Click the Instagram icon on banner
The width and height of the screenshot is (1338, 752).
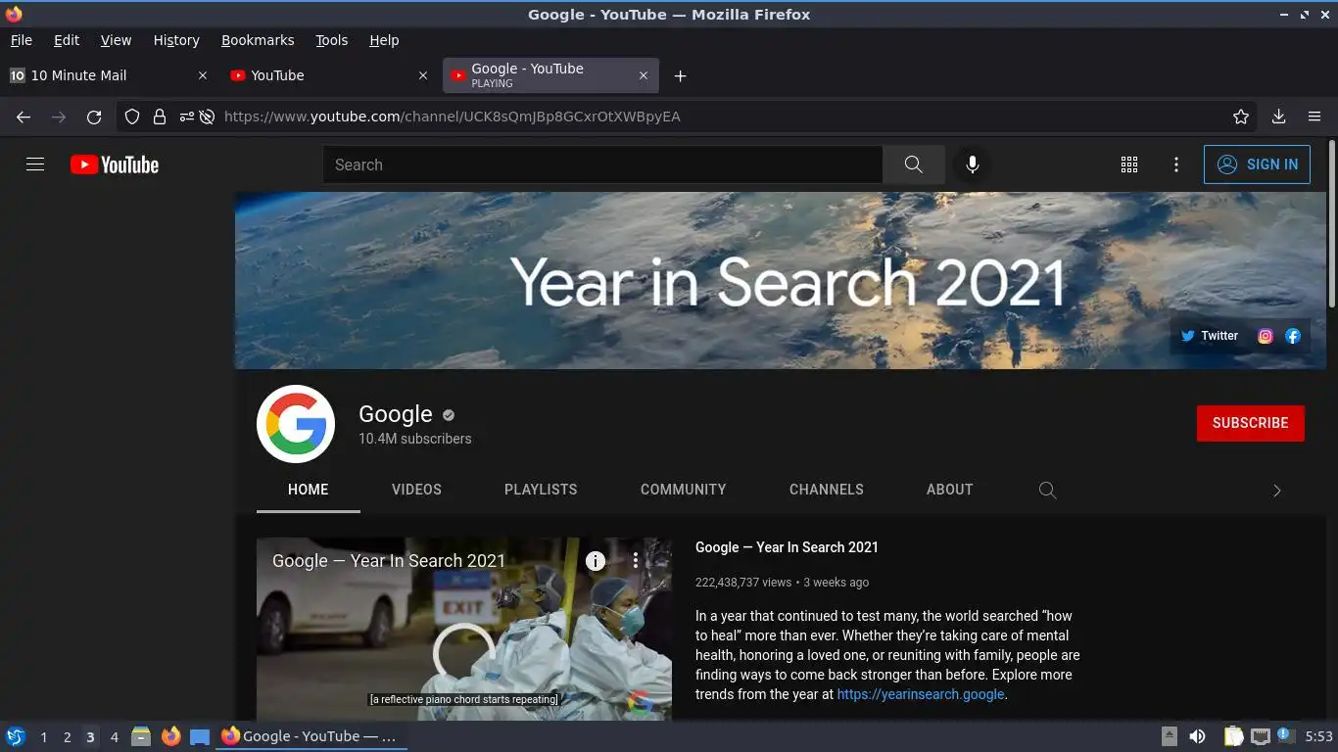click(1266, 336)
